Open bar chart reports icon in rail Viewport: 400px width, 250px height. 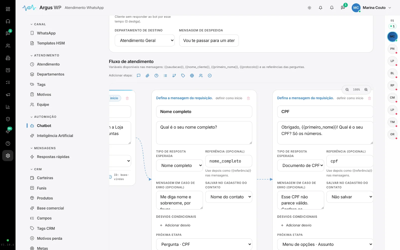pos(8,107)
